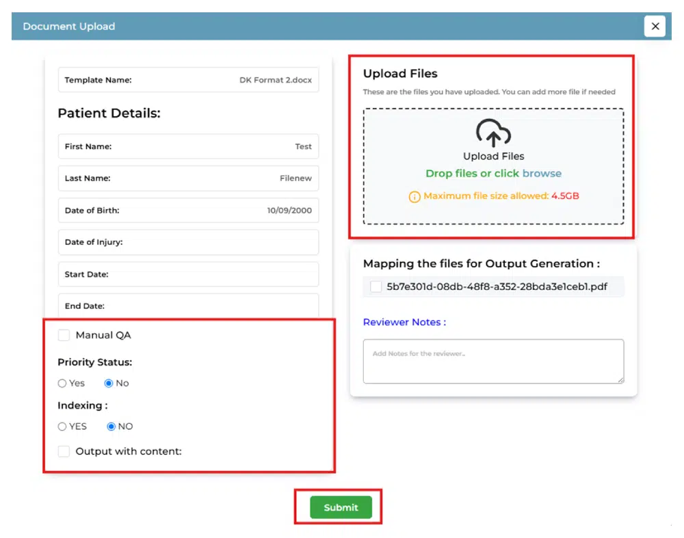Choose YES for Indexing
Image resolution: width=684 pixels, height=538 pixels.
62,427
